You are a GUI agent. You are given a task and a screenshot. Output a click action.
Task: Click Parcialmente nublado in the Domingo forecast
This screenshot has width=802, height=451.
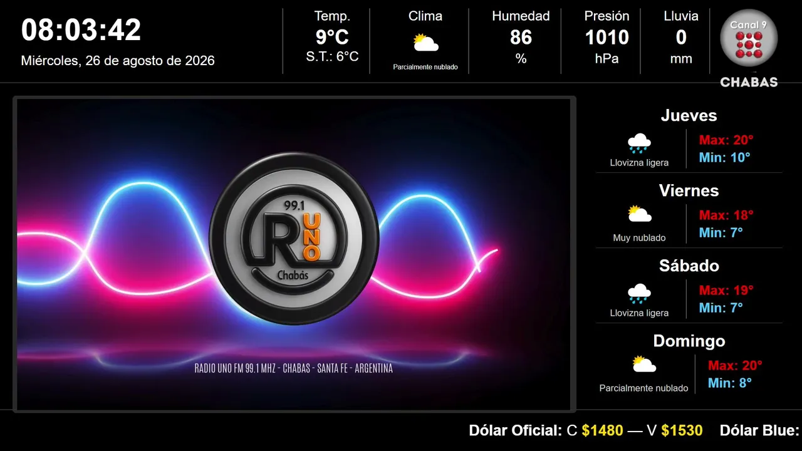point(643,388)
